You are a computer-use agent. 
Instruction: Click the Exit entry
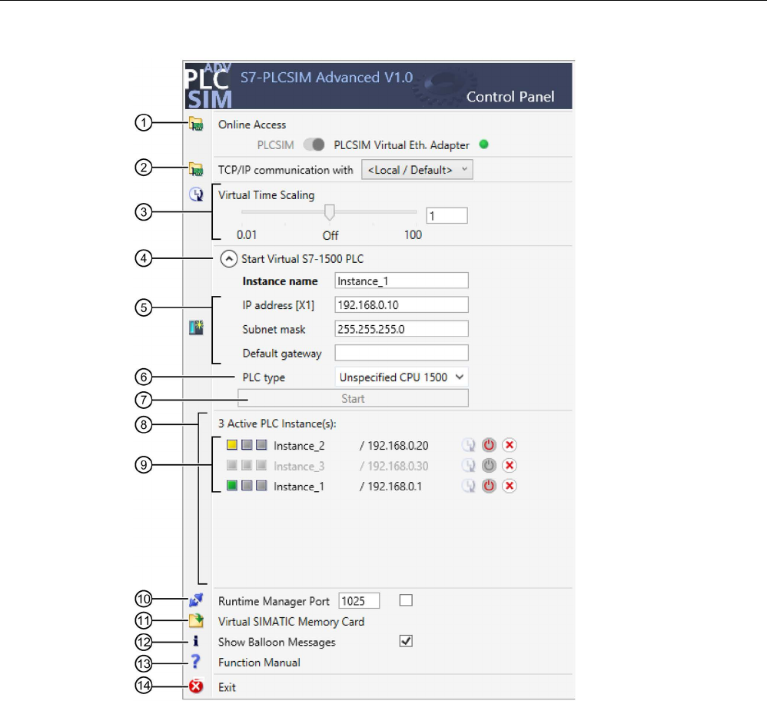tap(227, 687)
